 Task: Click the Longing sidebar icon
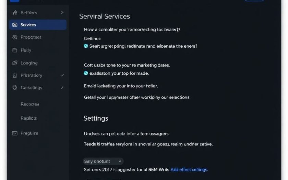[15, 63]
